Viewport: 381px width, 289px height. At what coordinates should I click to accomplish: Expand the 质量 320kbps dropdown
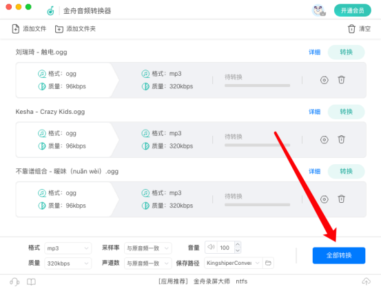click(68, 263)
